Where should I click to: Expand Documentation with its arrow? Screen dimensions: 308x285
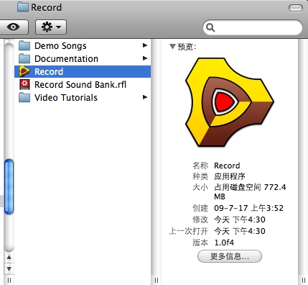tap(145, 58)
